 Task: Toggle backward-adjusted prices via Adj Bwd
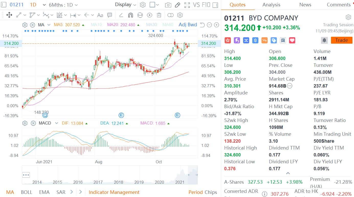[188, 24]
